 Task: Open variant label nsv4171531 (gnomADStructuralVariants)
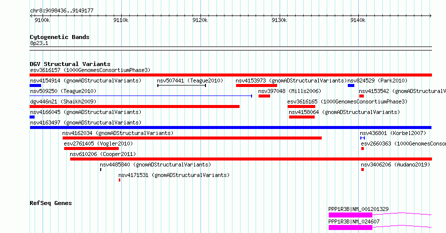pos(174,175)
